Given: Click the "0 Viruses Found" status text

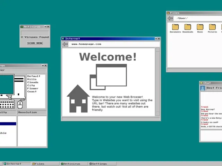Looking at the screenshot, I should click(x=35, y=37).
